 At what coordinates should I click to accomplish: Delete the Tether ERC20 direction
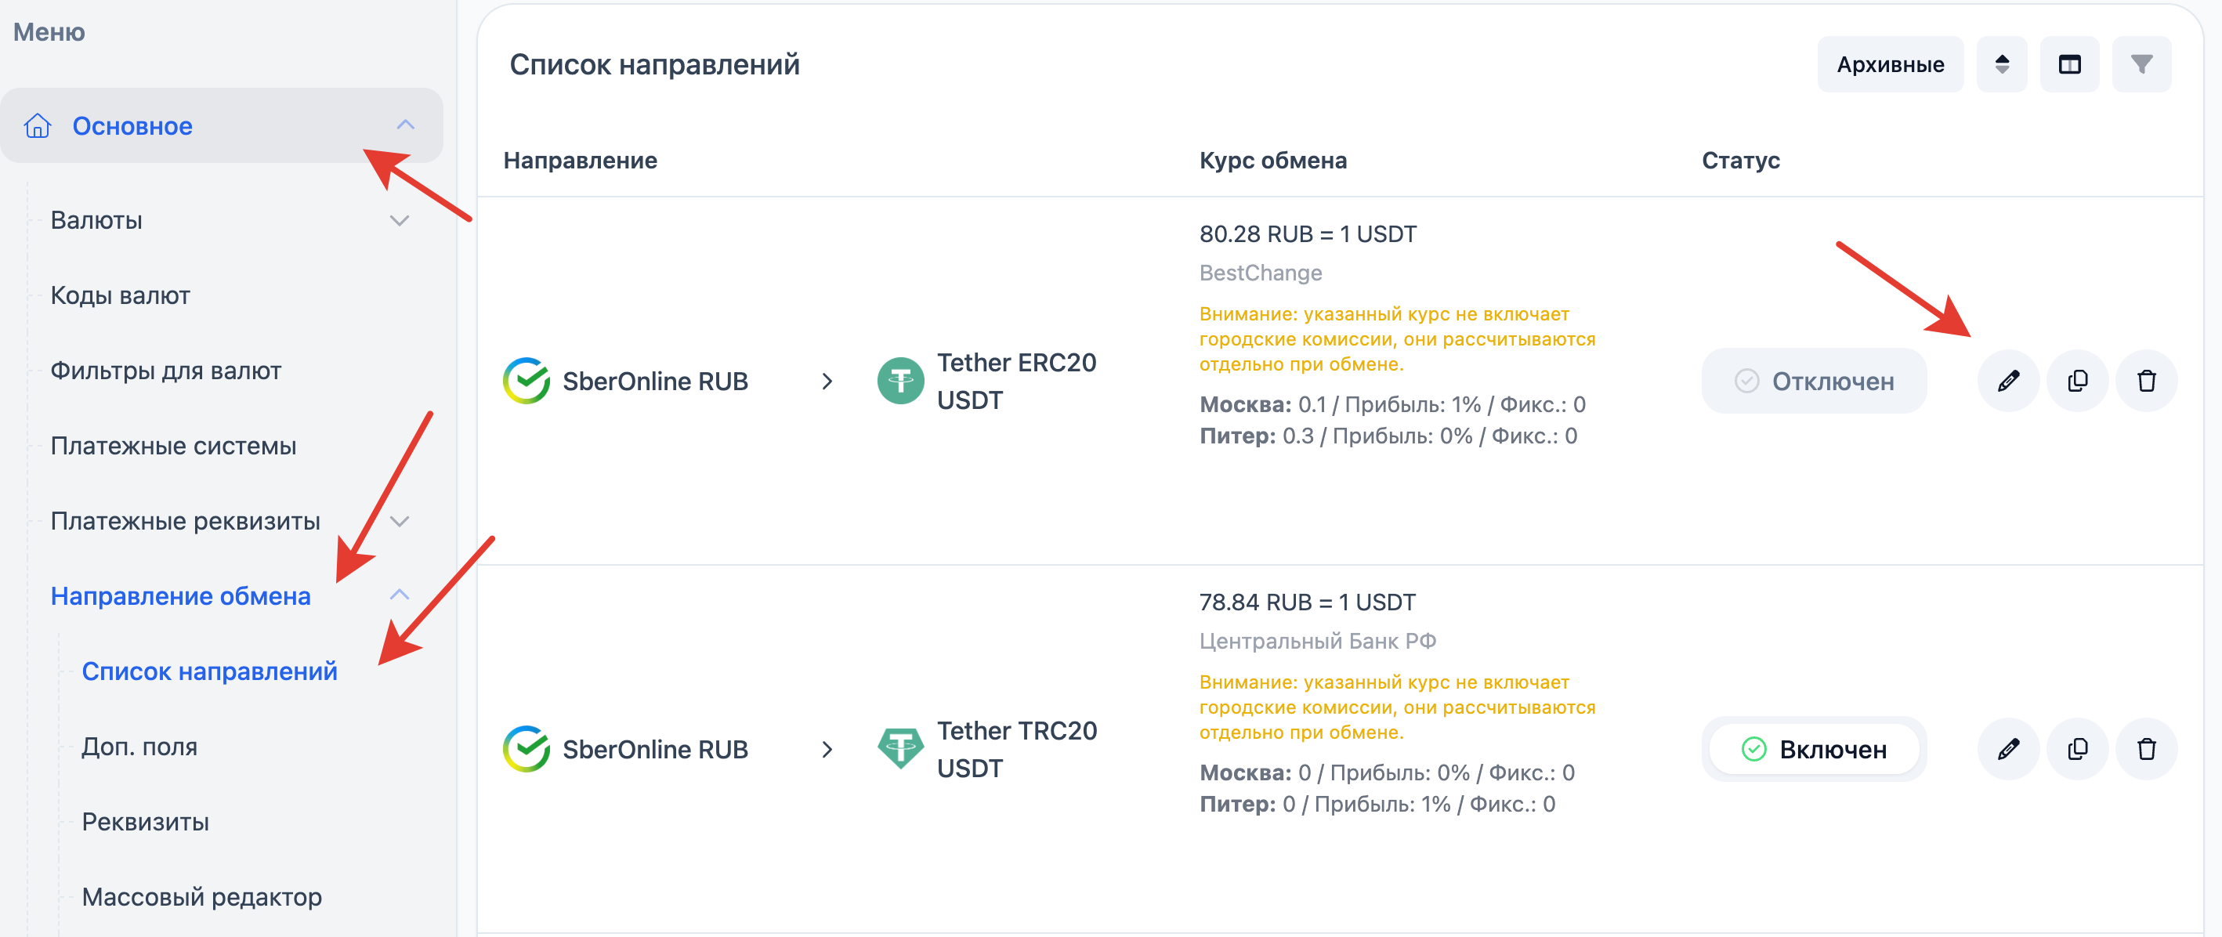pyautogui.click(x=2146, y=381)
